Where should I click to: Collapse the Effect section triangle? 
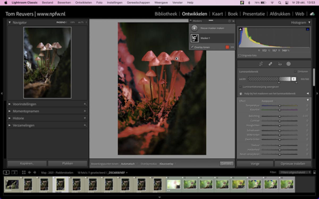[x=308, y=100]
